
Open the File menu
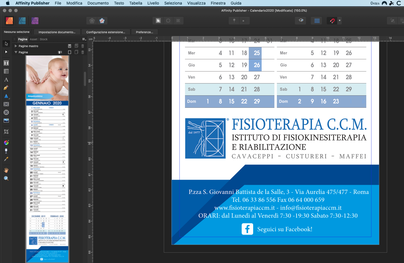point(58,3)
